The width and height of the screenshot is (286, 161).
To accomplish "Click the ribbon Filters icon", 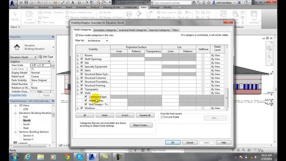I will click(x=40, y=17).
